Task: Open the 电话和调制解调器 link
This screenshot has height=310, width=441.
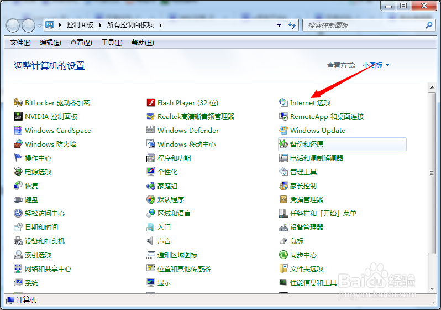Action: tap(317, 158)
